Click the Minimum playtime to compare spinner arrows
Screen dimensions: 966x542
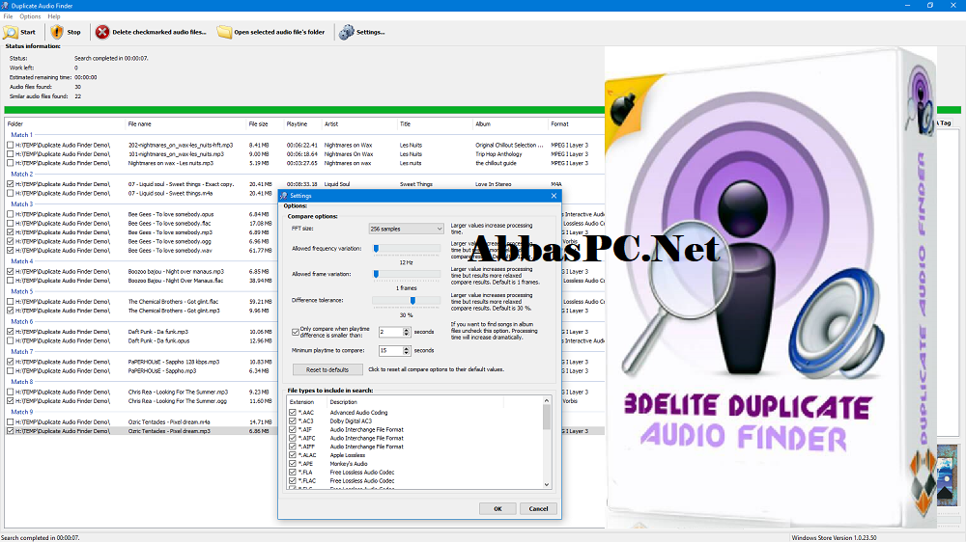tap(406, 351)
